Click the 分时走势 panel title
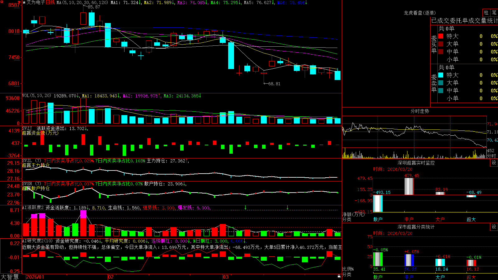Viewport: 498px width, 280px height. 420,111
